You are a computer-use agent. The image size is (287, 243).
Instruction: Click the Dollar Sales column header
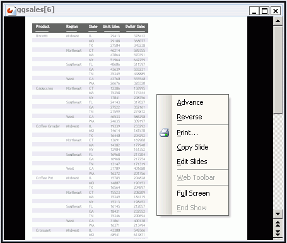pos(135,27)
